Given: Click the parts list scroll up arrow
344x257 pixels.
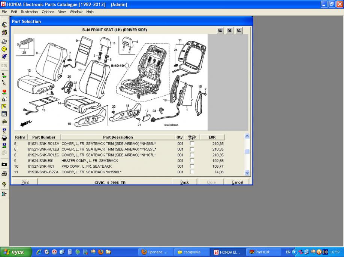Looking at the screenshot, I should [x=247, y=136].
